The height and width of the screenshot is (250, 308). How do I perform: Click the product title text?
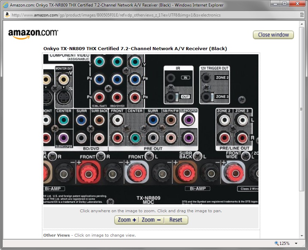point(135,49)
